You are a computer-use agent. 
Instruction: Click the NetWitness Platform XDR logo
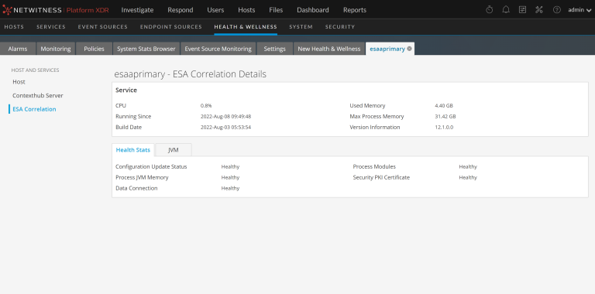(x=56, y=10)
